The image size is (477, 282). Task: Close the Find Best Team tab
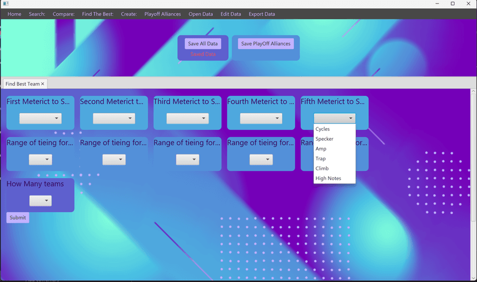click(x=43, y=84)
